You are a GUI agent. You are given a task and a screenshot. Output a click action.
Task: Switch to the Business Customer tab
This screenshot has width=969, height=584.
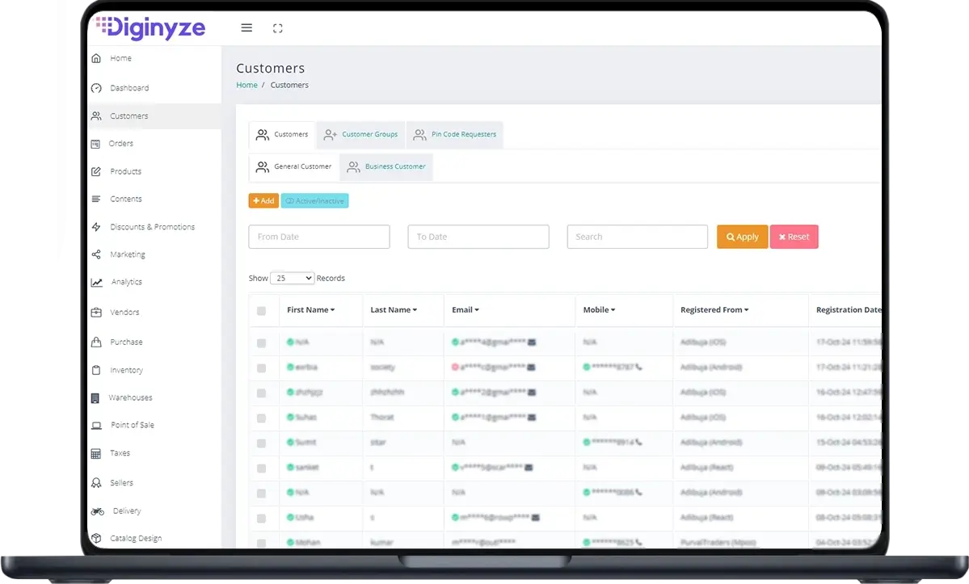coord(386,167)
